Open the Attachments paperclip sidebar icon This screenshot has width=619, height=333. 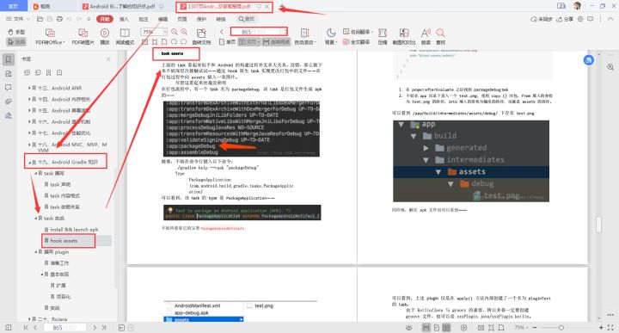tap(9, 102)
